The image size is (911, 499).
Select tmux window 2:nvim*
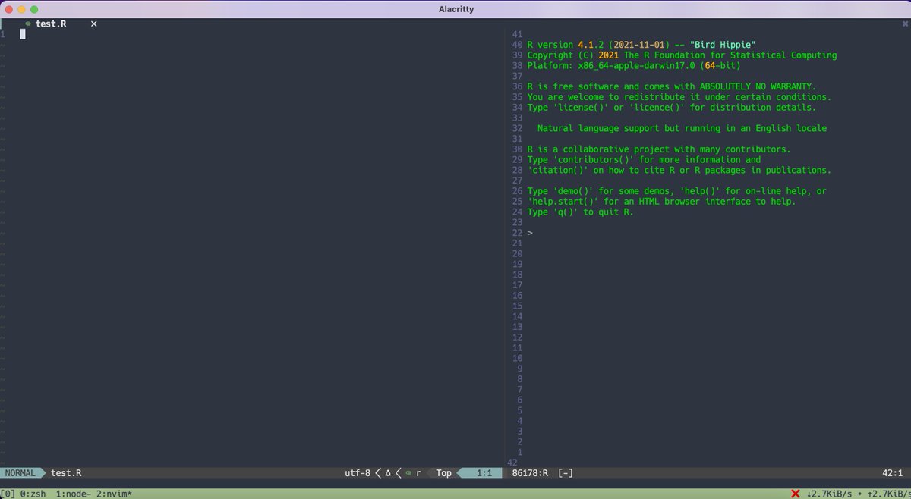tap(114, 494)
